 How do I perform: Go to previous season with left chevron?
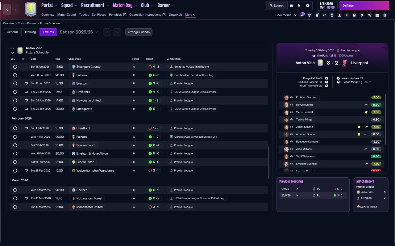[x=107, y=32]
